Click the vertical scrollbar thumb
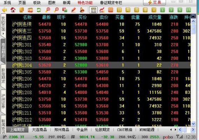 point(193,29)
